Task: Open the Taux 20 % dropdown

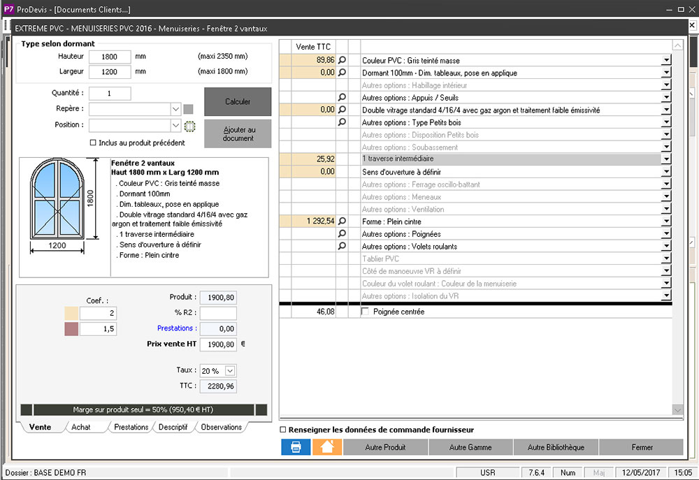Action: [x=231, y=370]
